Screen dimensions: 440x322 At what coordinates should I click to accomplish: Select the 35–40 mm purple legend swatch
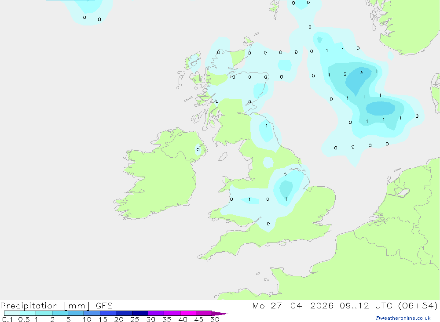[172, 313]
